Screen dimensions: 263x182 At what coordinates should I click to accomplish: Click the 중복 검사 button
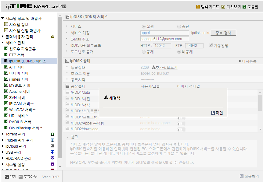click(223, 33)
